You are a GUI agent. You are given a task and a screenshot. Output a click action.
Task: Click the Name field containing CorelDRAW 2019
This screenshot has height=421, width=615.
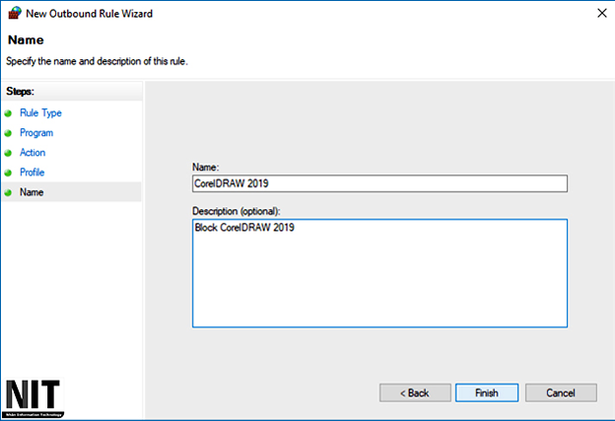379,183
